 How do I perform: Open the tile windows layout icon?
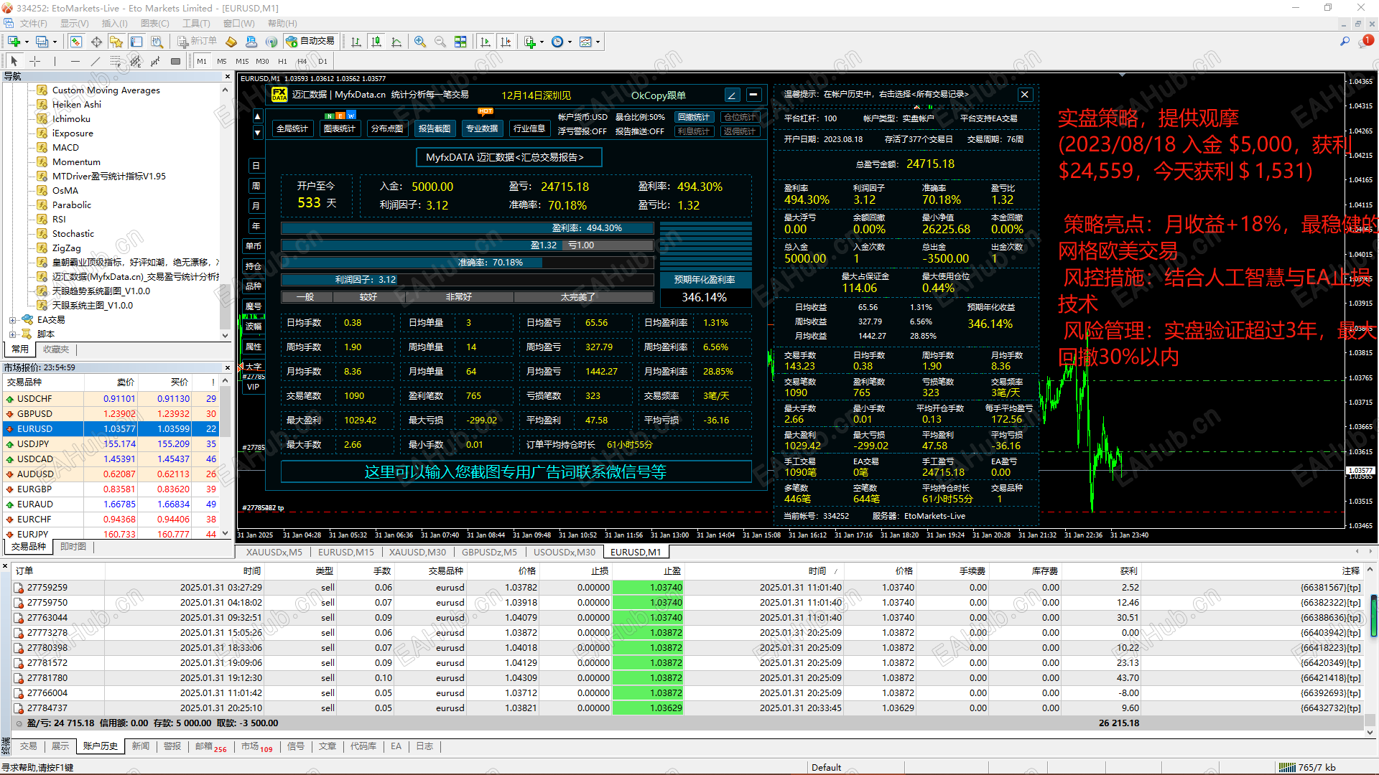460,42
